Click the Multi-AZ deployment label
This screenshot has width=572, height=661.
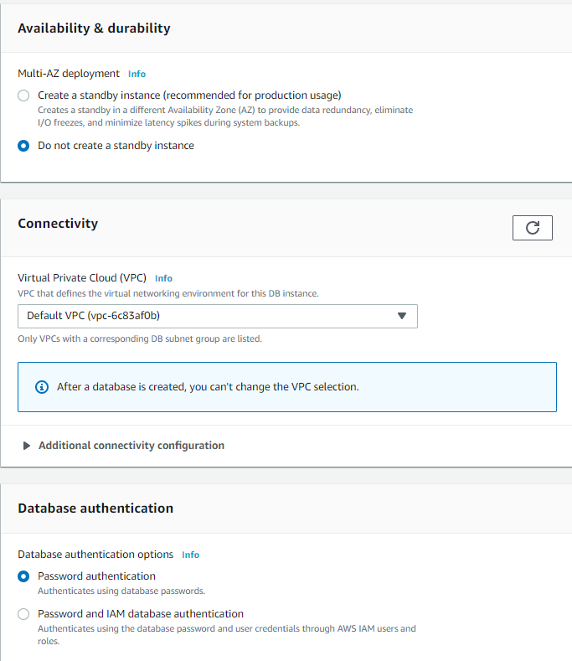point(69,74)
